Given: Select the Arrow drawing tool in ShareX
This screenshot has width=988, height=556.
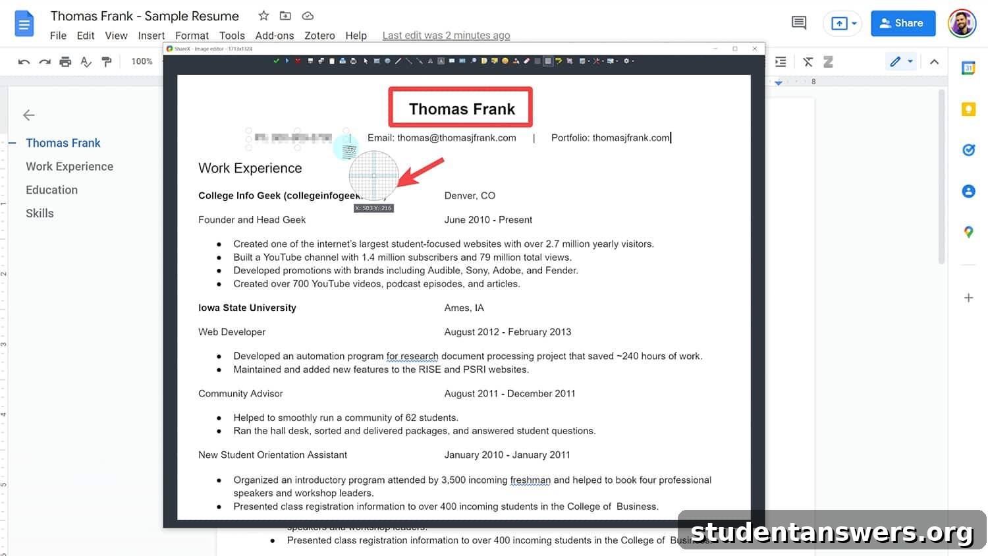Looking at the screenshot, I should pyautogui.click(x=420, y=61).
